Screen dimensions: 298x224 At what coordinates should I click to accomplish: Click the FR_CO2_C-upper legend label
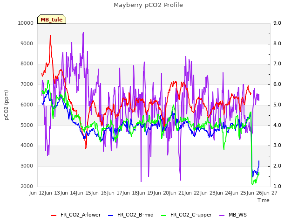pos(191,215)
